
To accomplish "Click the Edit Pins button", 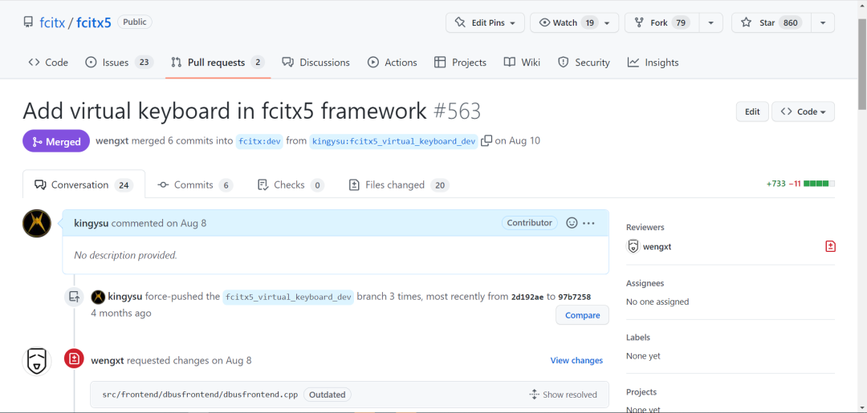I will tap(485, 22).
